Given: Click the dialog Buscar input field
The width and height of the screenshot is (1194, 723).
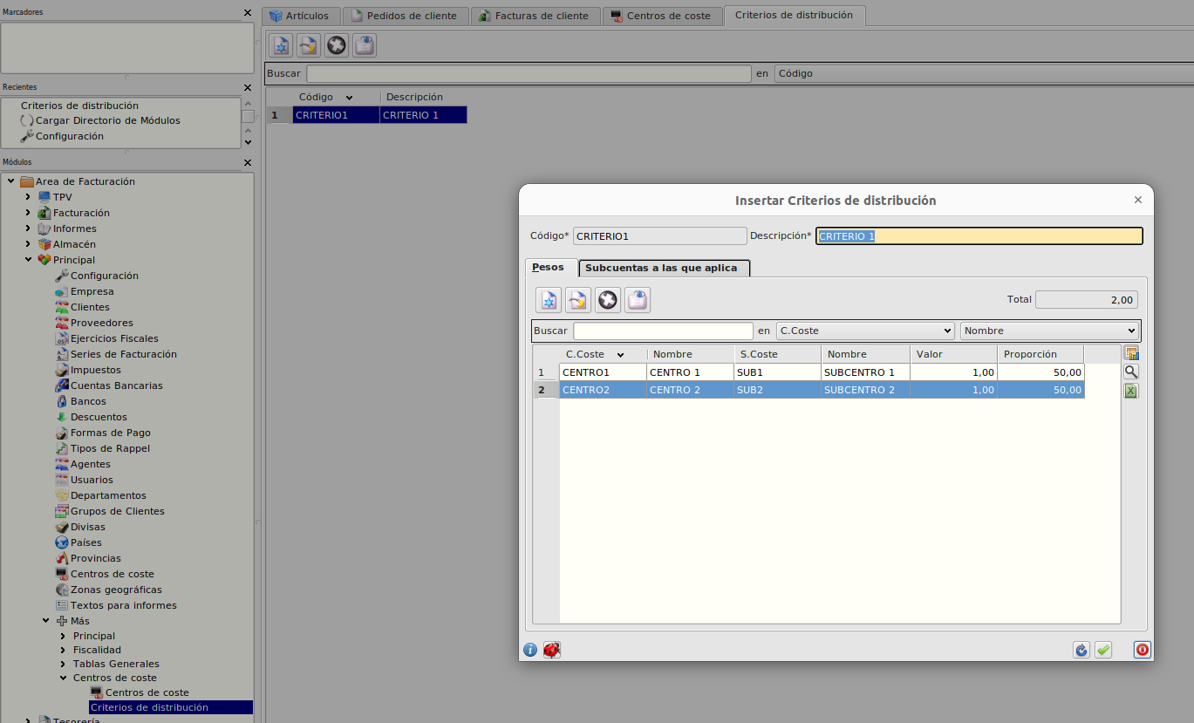Looking at the screenshot, I should click(663, 331).
